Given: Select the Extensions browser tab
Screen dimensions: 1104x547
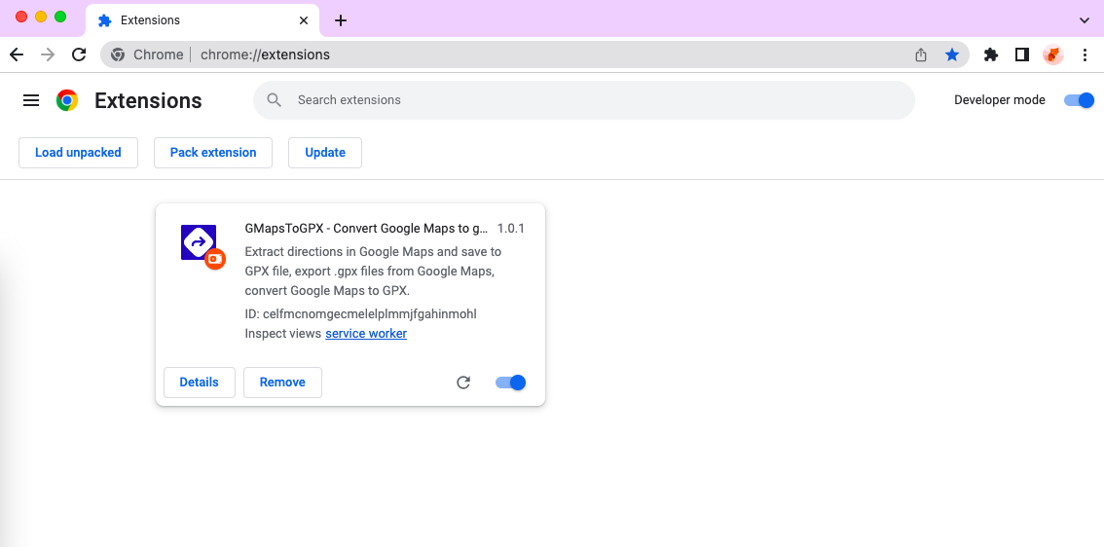Looking at the screenshot, I should click(202, 20).
